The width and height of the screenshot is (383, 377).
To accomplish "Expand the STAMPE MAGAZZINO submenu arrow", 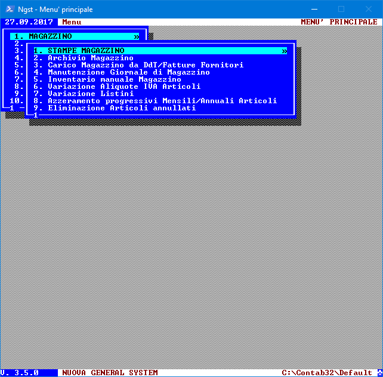I will point(285,51).
